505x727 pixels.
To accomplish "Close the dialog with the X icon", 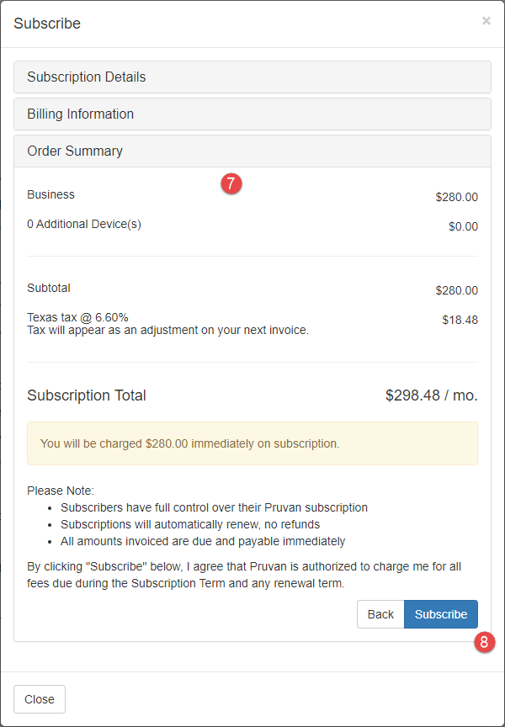I will click(486, 21).
